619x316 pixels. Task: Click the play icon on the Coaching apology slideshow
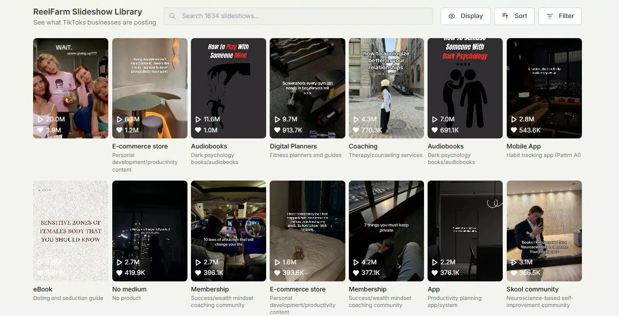[x=356, y=119]
